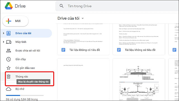Image resolution: width=179 pixels, height=101 pixels.
Task: Click the 'Đã sử dụng 5,84 GB' text
Action: coord(22,99)
